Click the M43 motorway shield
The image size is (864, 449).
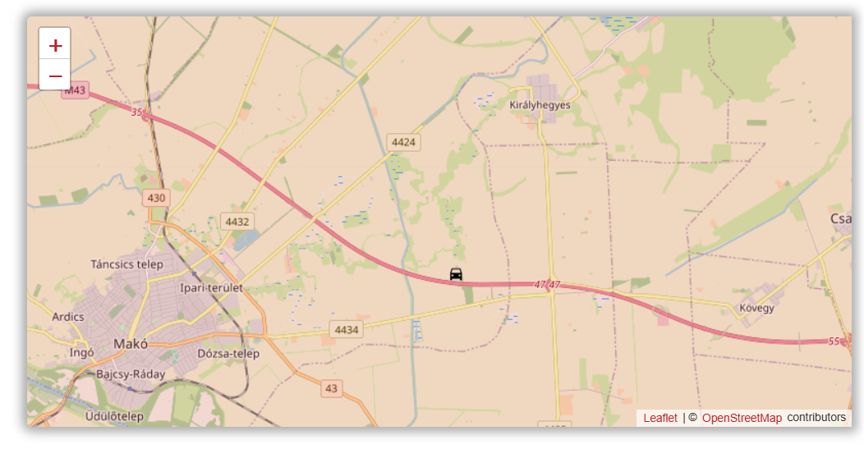pyautogui.click(x=75, y=90)
